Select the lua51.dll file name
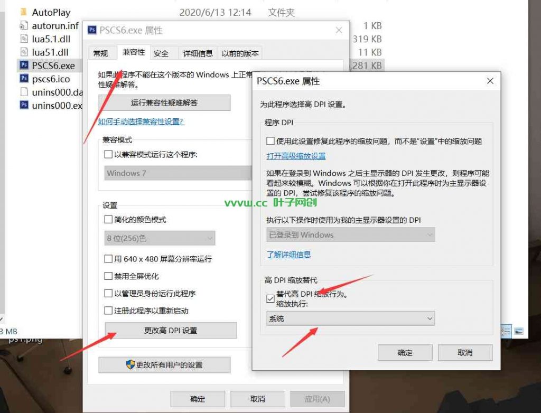The height and width of the screenshot is (413, 541). [x=50, y=52]
